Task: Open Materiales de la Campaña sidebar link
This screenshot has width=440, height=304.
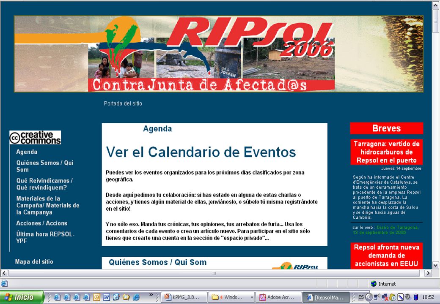Action: [48, 205]
